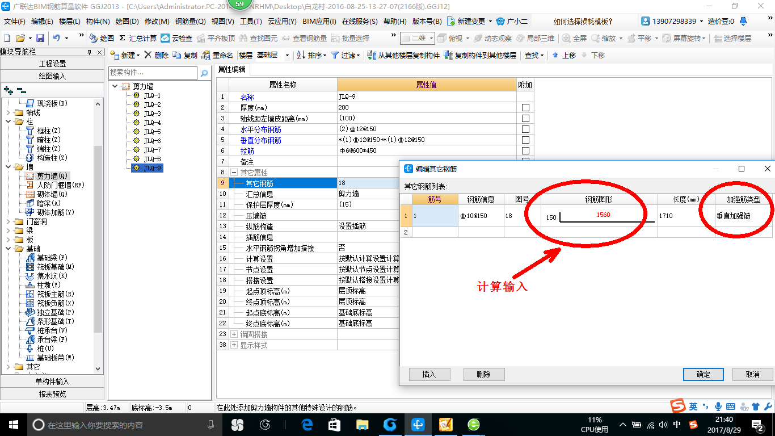Open 单构件输入 panel
Image resolution: width=775 pixels, height=436 pixels.
point(52,381)
